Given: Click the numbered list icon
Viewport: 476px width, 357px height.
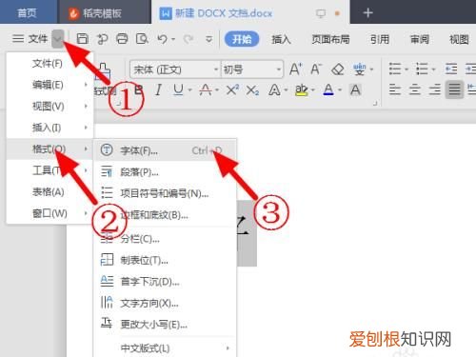Looking at the screenshot, I should [422, 69].
